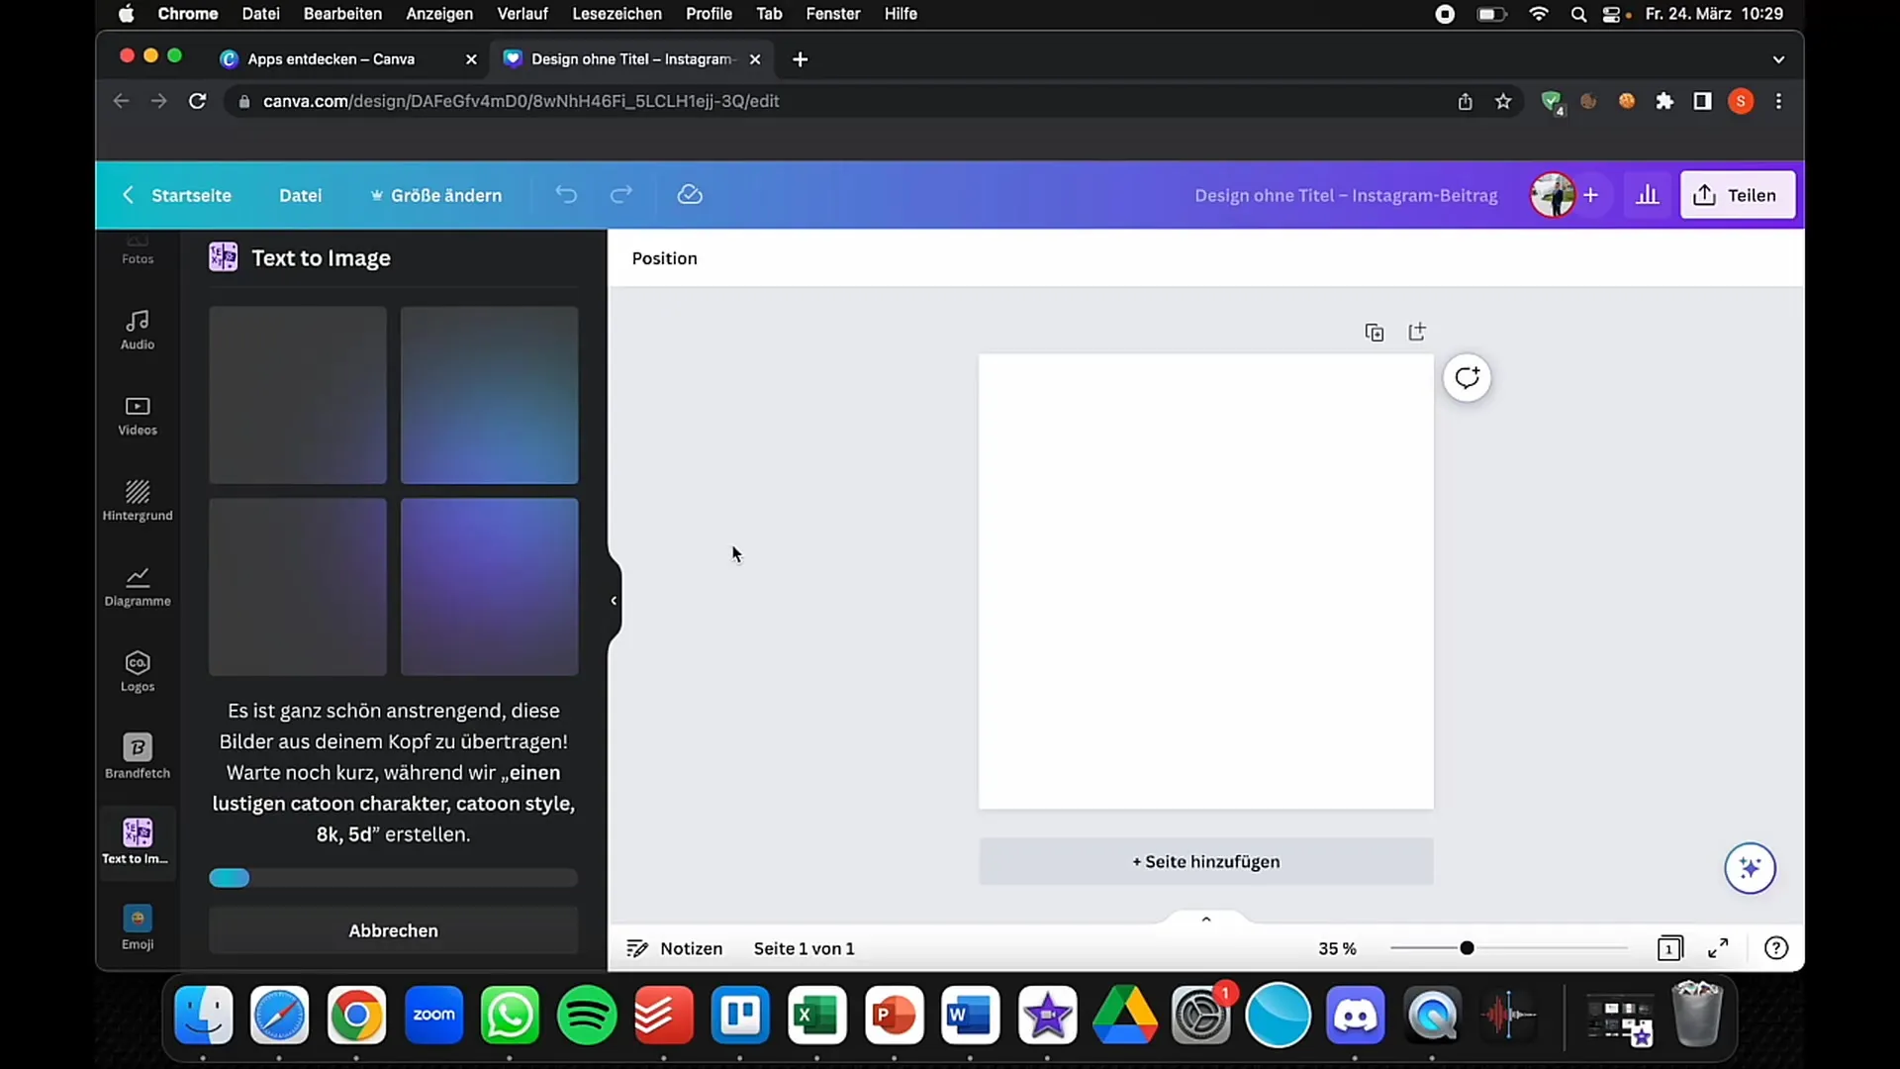Open macOS Control Center
This screenshot has height=1069, width=1900.
(x=1611, y=14)
